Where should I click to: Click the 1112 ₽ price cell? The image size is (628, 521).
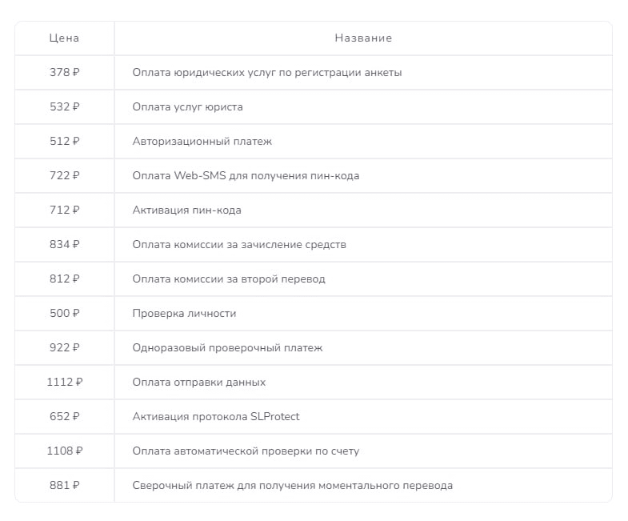[x=64, y=383]
